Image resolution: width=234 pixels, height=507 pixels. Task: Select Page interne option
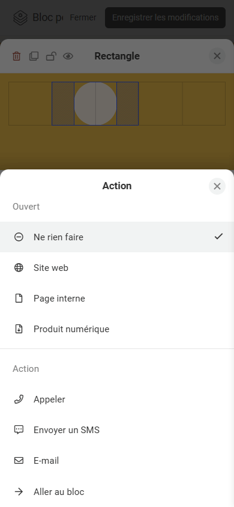pos(117,298)
